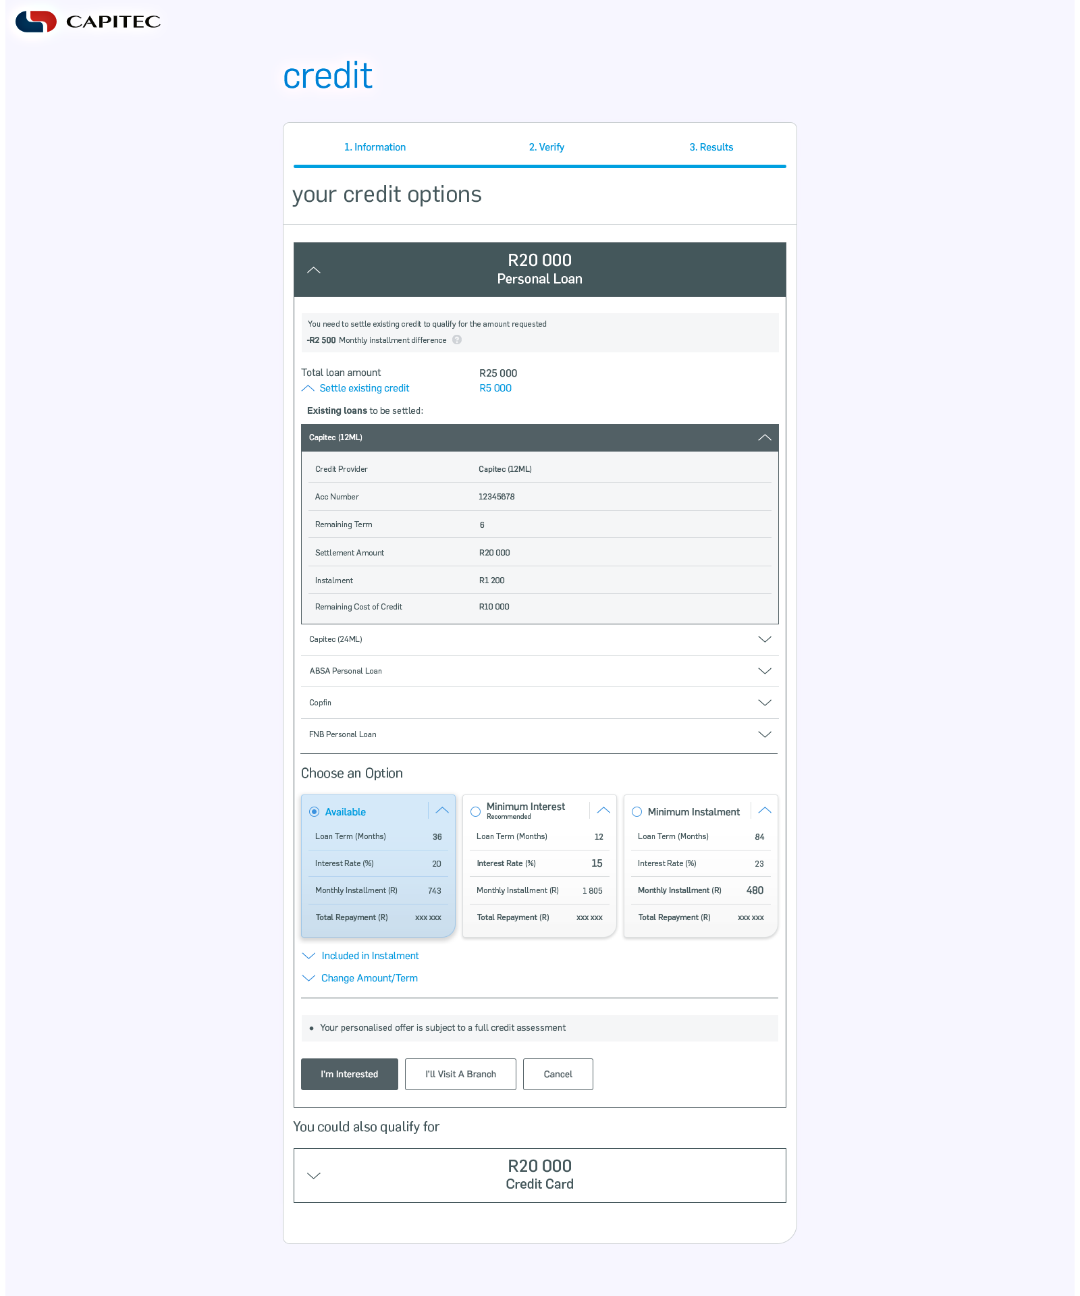Click the personalised offer disclaimer text
Image resolution: width=1080 pixels, height=1296 pixels.
click(443, 1028)
